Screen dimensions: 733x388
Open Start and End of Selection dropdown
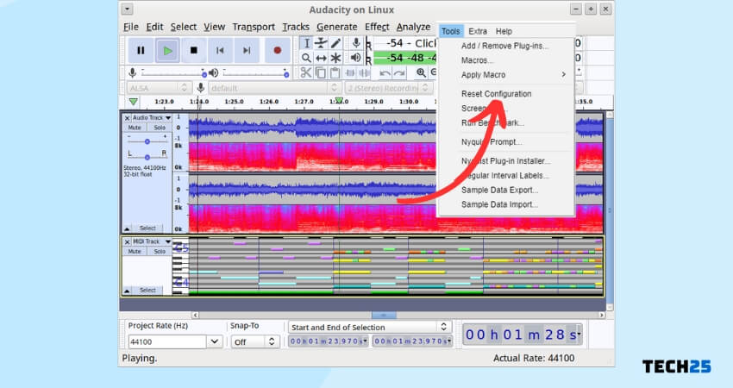[370, 328]
